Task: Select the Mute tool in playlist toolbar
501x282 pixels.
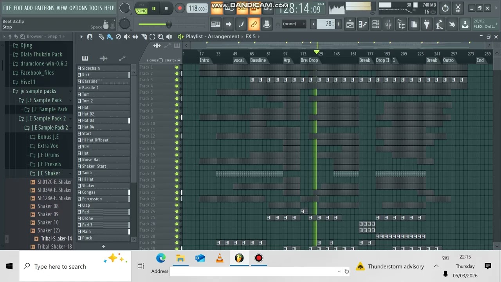Action: tap(127, 36)
